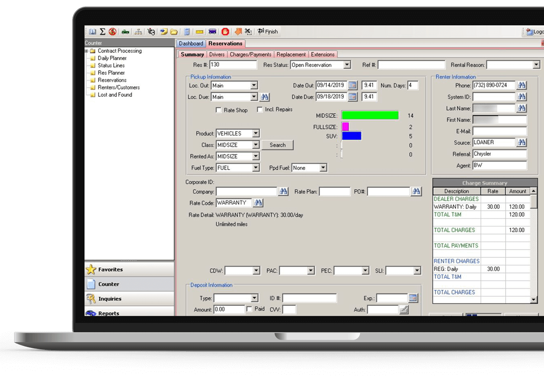Expand the Contract Processing tree node
Image resolution: width=544 pixels, height=390 pixels.
(x=86, y=51)
